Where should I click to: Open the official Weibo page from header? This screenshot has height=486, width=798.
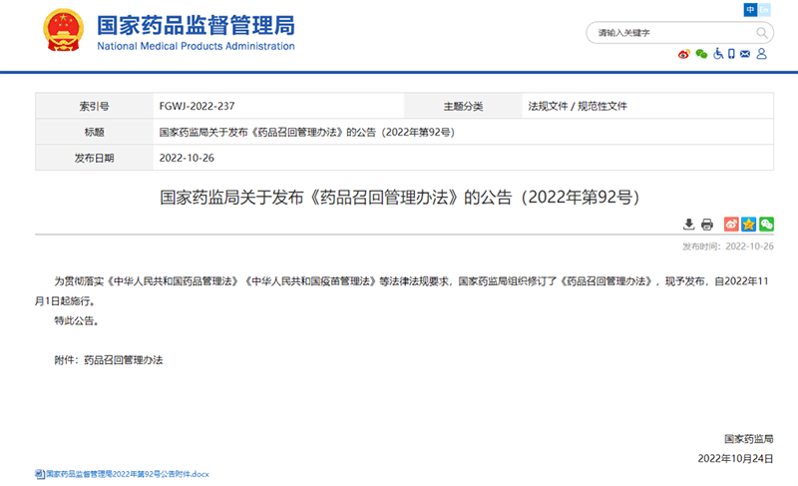pyautogui.click(x=684, y=54)
